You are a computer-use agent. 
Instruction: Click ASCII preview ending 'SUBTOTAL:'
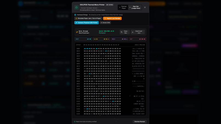(x=138, y=86)
